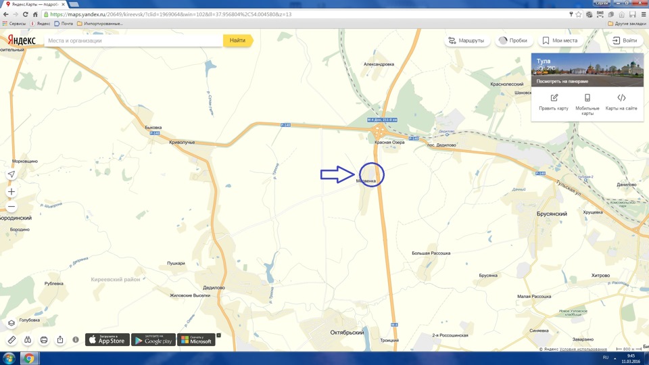Click the RU language indicator
This screenshot has width=649, height=365.
click(606, 358)
